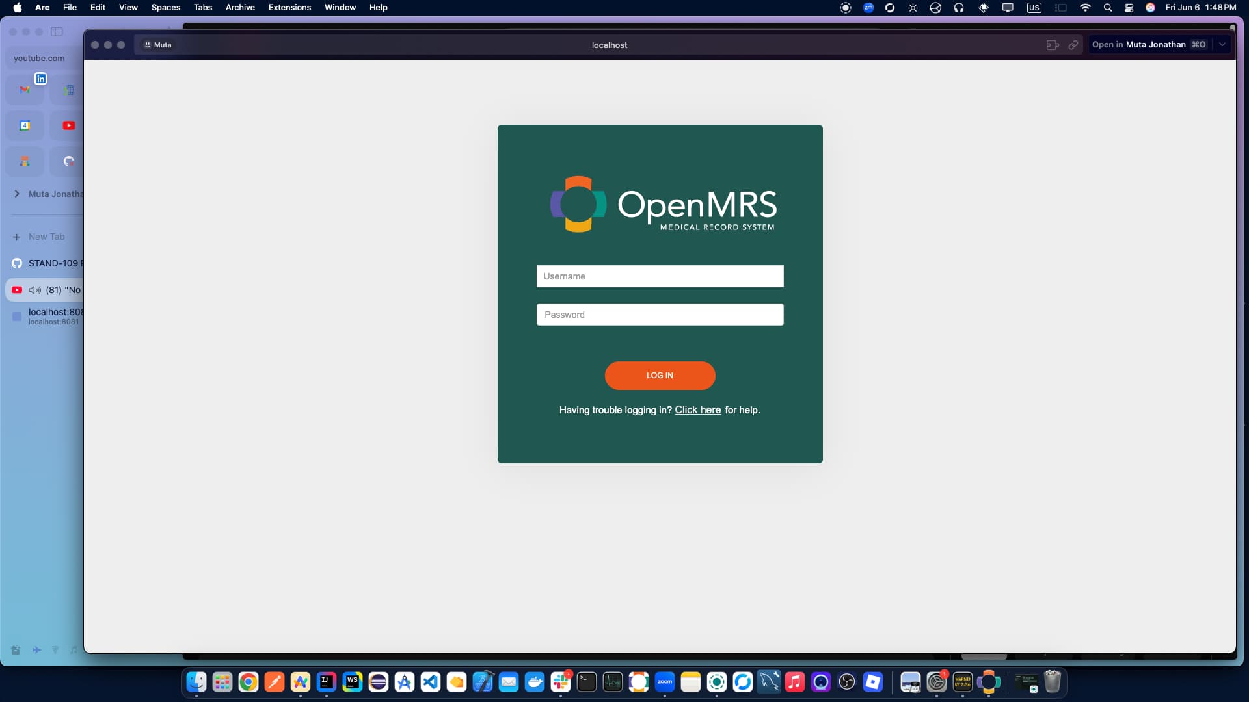Open Eclipse from the dock

[379, 682]
